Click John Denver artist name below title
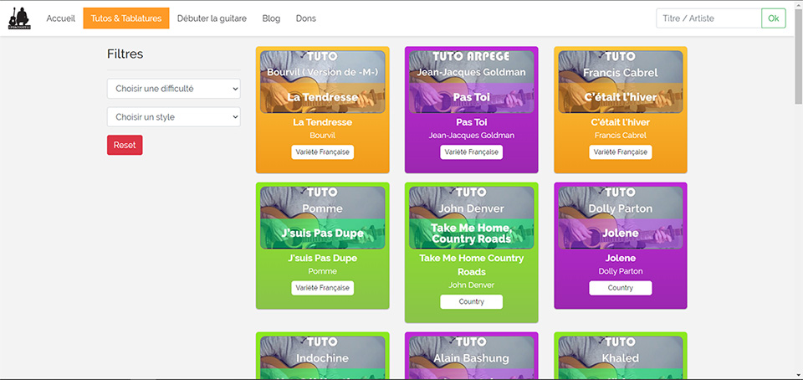This screenshot has height=380, width=803. [x=471, y=285]
